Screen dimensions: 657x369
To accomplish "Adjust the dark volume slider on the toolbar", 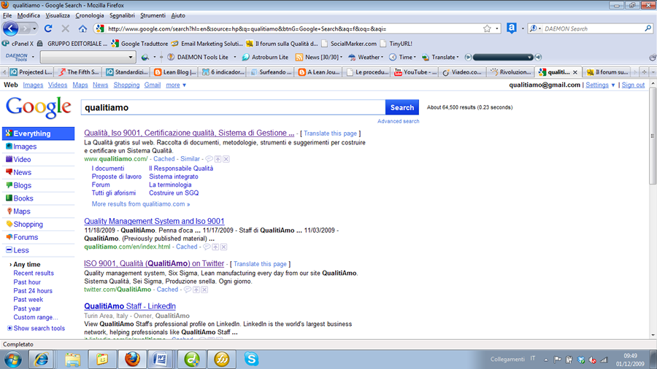I will (503, 57).
